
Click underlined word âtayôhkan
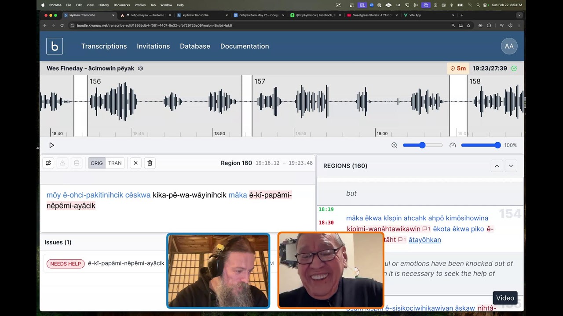pyautogui.click(x=425, y=240)
